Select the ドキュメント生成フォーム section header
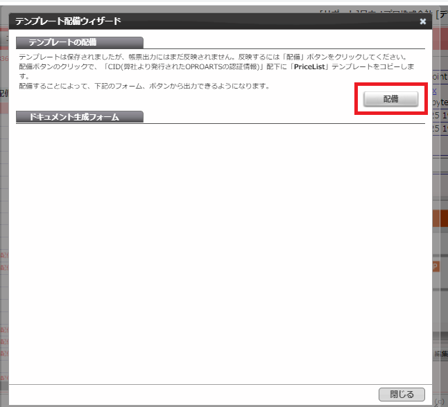The image size is (448, 407). pos(79,117)
